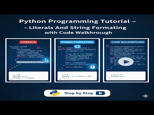The height and width of the screenshot is (115, 154).
Task: Click the 'x += 2' code line
Action: click(66, 78)
